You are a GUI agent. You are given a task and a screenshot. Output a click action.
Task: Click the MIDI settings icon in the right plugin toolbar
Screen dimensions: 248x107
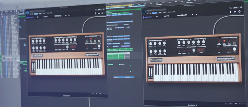[235, 12]
